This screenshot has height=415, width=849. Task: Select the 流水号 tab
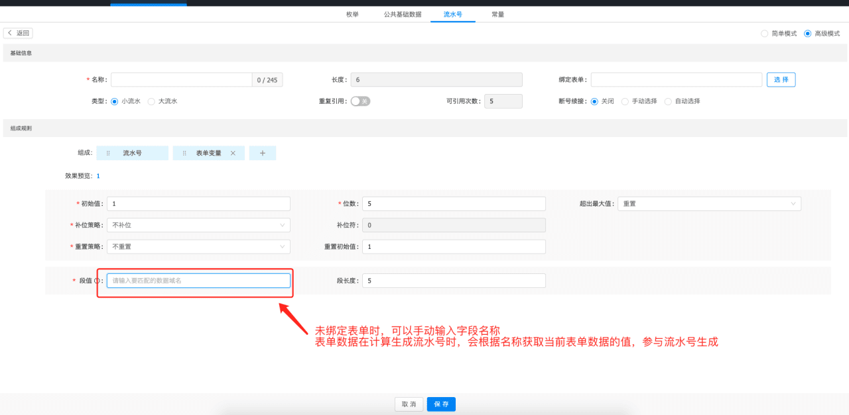coord(453,14)
